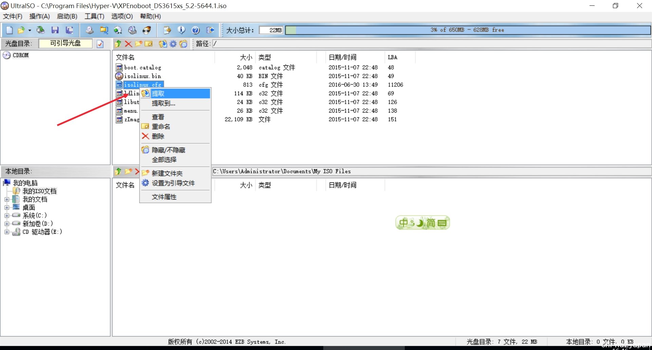Viewport: 652px width, 350px height.
Task: Toggle the IME Chinese 中 mode button
Action: tap(403, 223)
